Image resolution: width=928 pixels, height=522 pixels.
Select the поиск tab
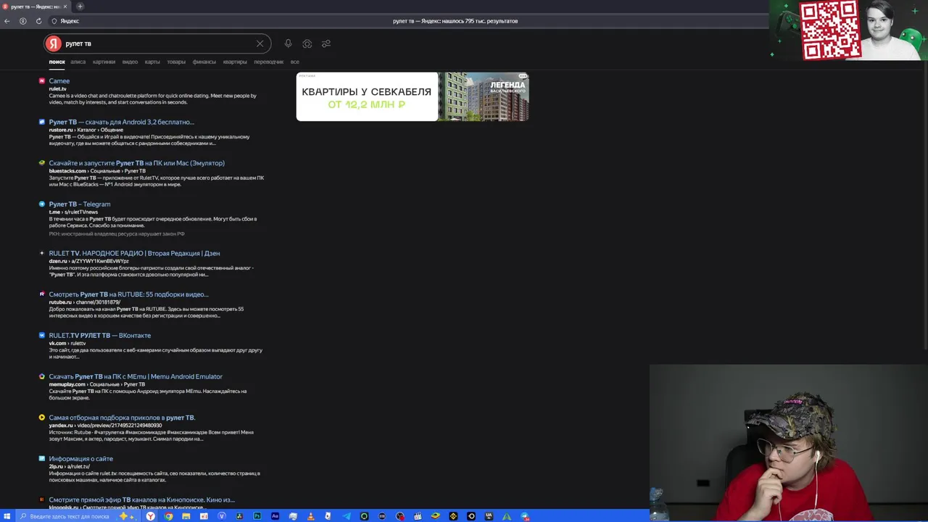tap(57, 62)
